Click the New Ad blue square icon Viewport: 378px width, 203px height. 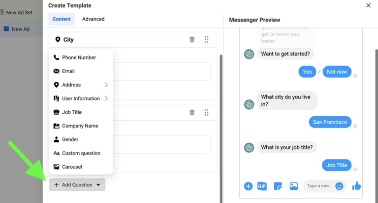pyautogui.click(x=6, y=29)
